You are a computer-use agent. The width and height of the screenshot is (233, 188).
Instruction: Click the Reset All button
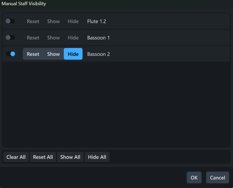pos(43,157)
